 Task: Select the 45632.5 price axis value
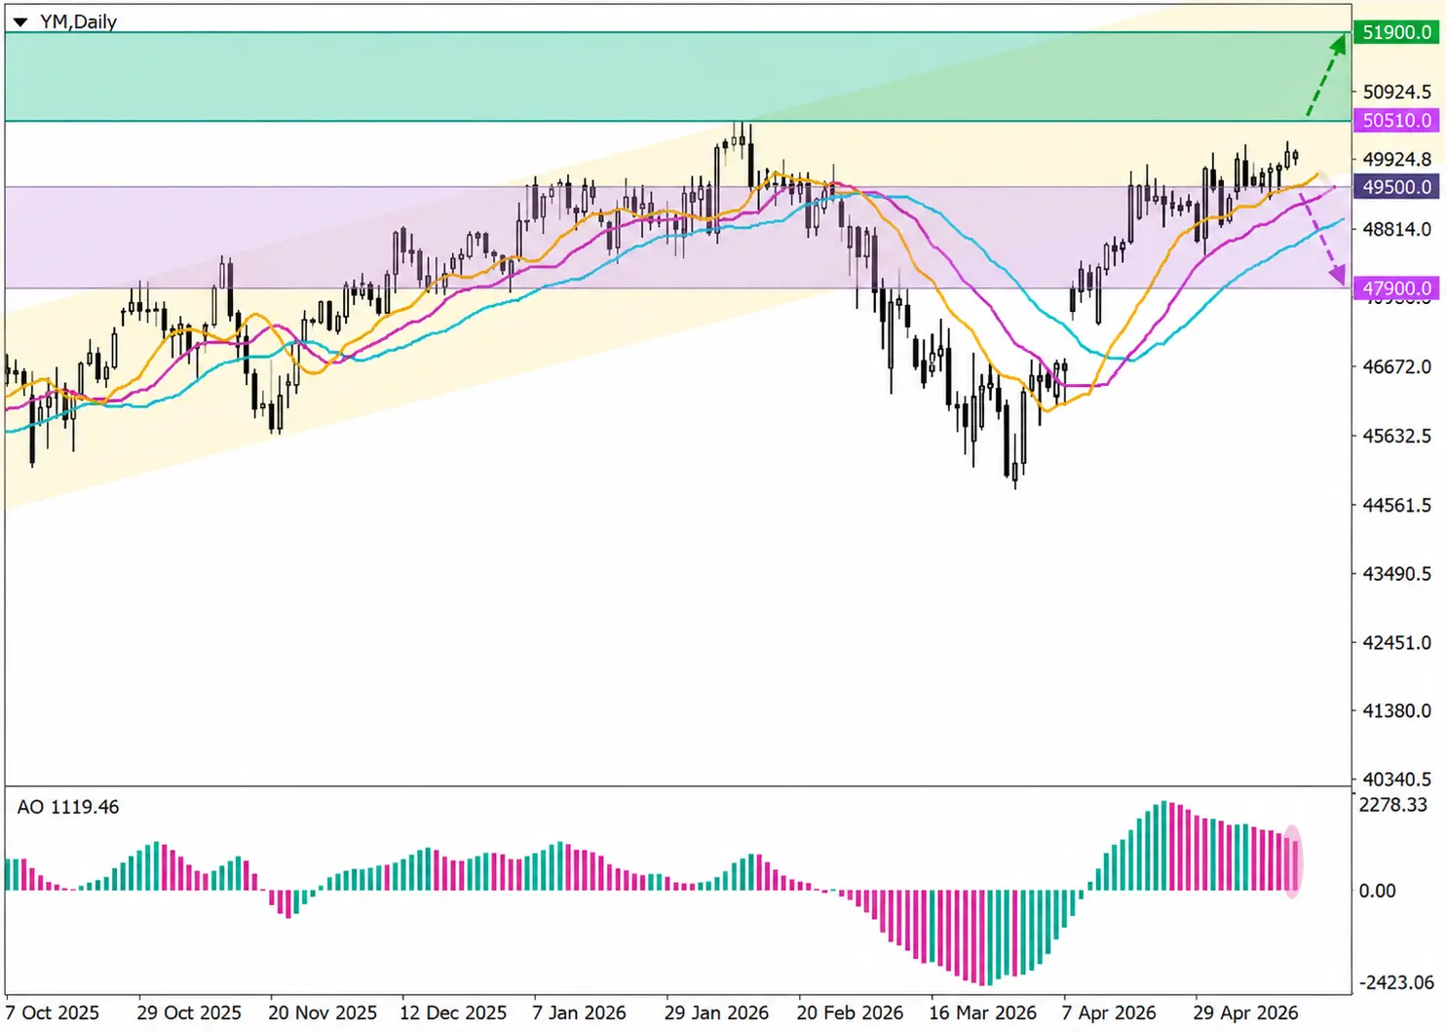1397,436
